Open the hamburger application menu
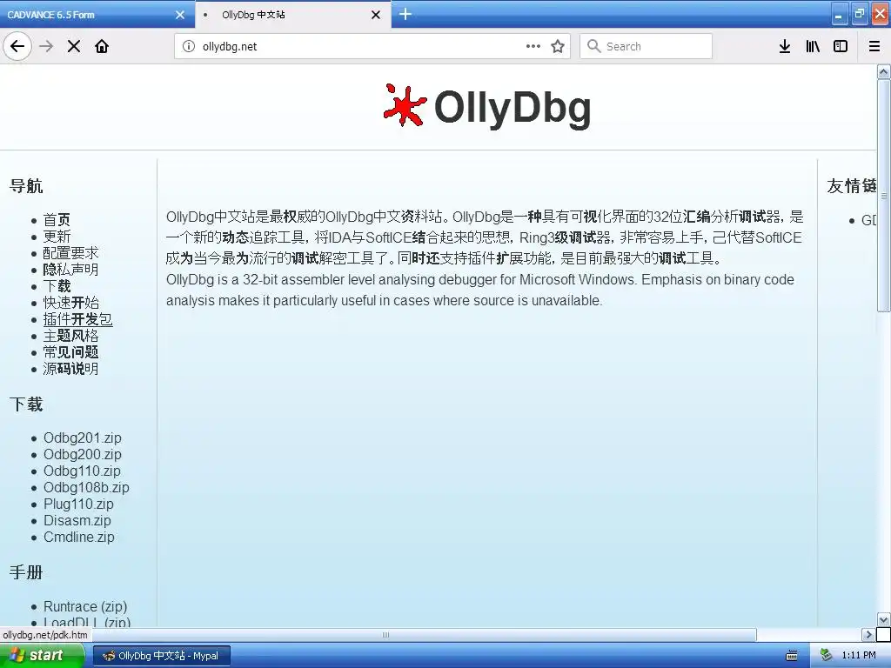Screen dimensions: 891x668 [x=874, y=46]
